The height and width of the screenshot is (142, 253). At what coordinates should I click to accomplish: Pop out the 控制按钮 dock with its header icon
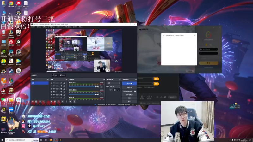point(136,80)
